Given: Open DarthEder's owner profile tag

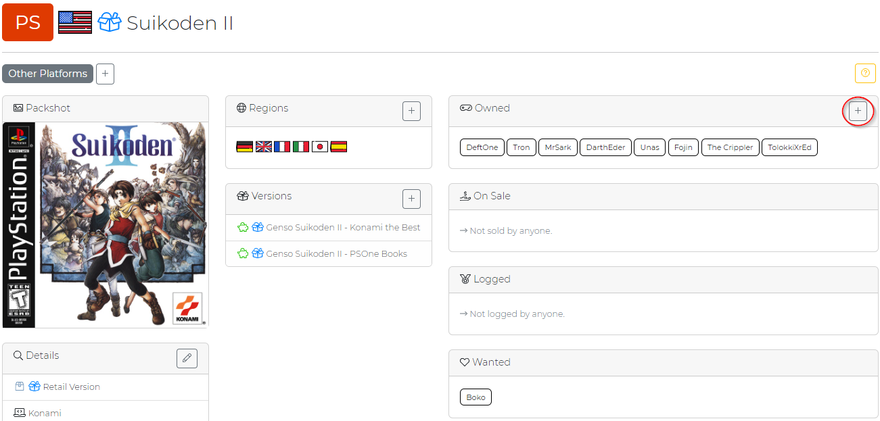Looking at the screenshot, I should pos(605,147).
